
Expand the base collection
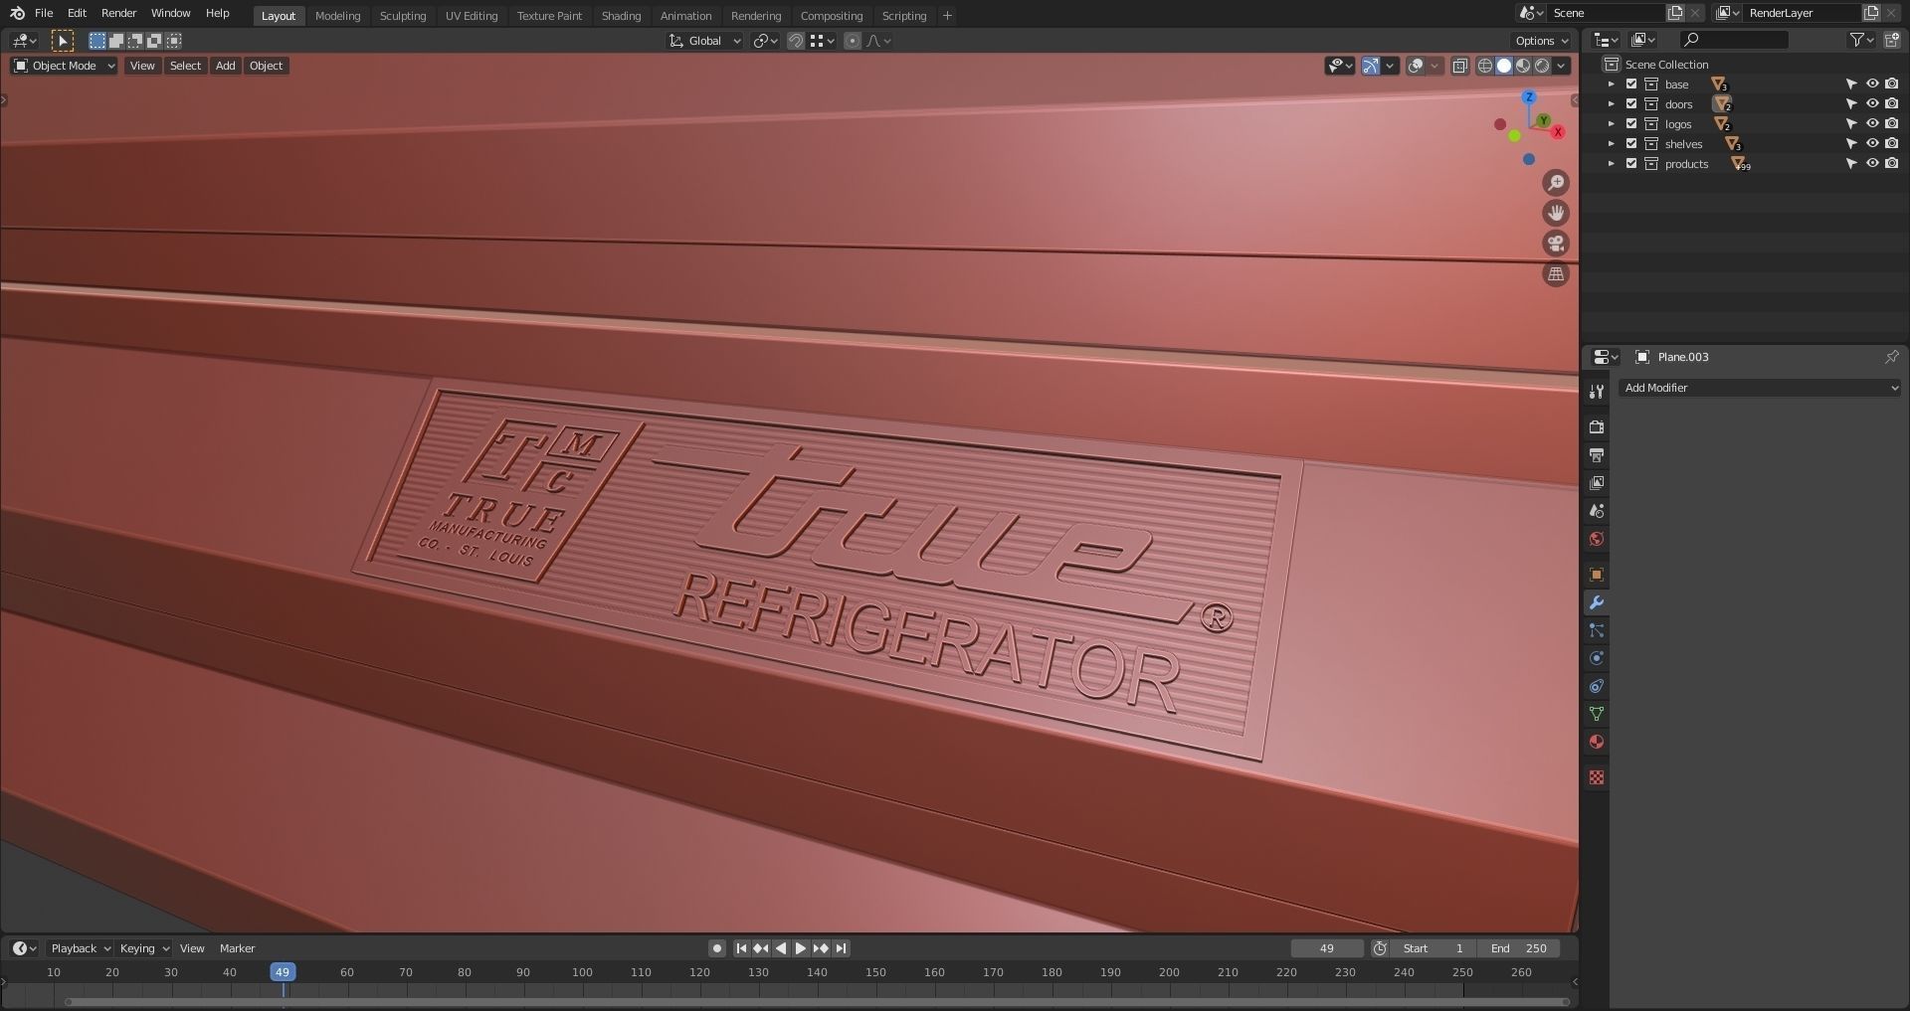pyautogui.click(x=1612, y=84)
